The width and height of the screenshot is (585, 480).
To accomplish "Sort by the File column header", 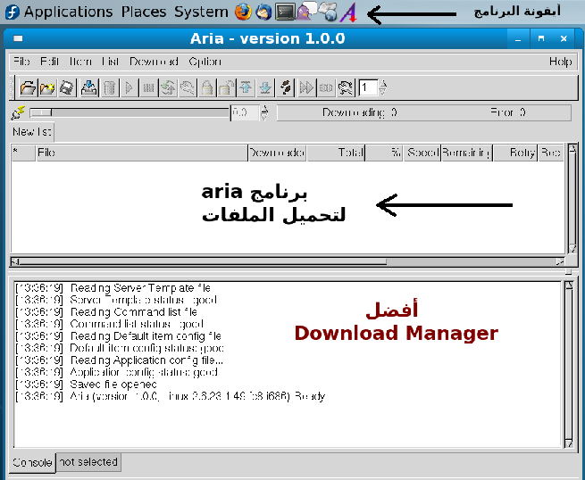I will (x=142, y=153).
